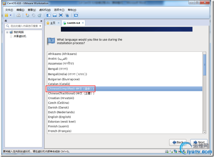Enter full screen mode icon
The width and height of the screenshot is (214, 157).
(x=61, y=15)
